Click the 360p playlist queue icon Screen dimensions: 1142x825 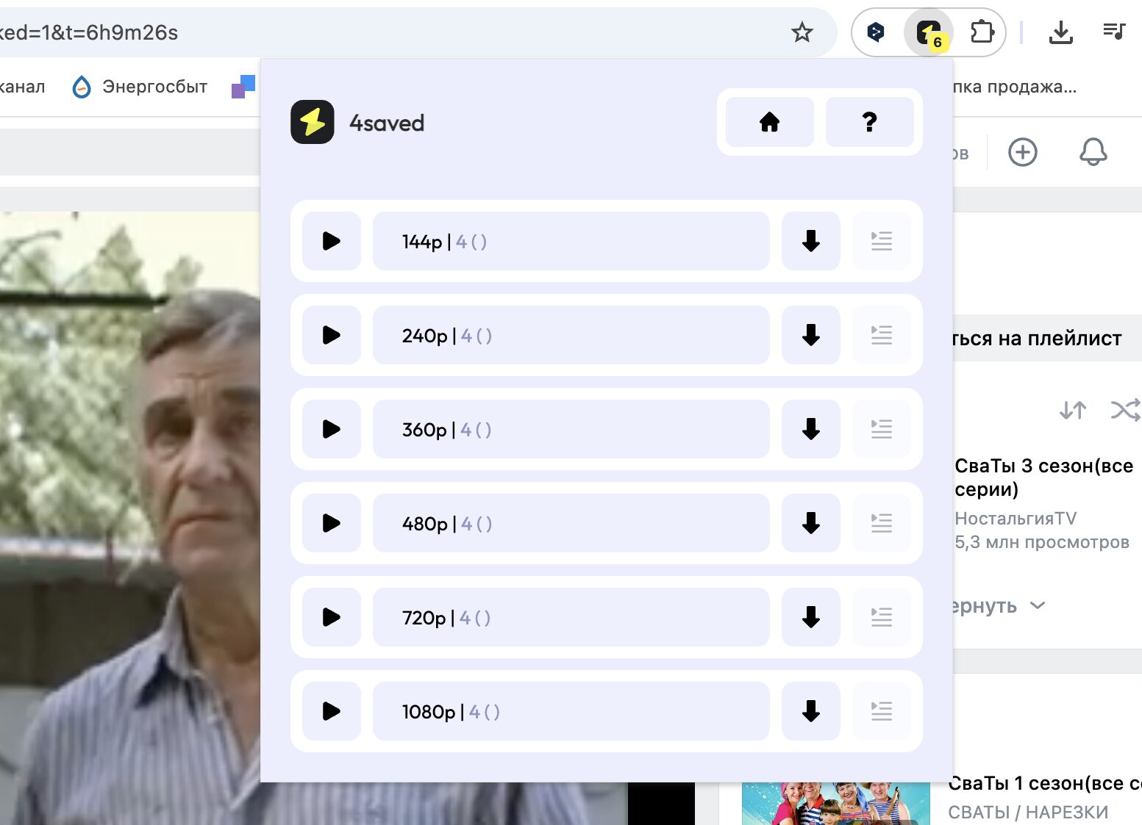[x=881, y=429]
